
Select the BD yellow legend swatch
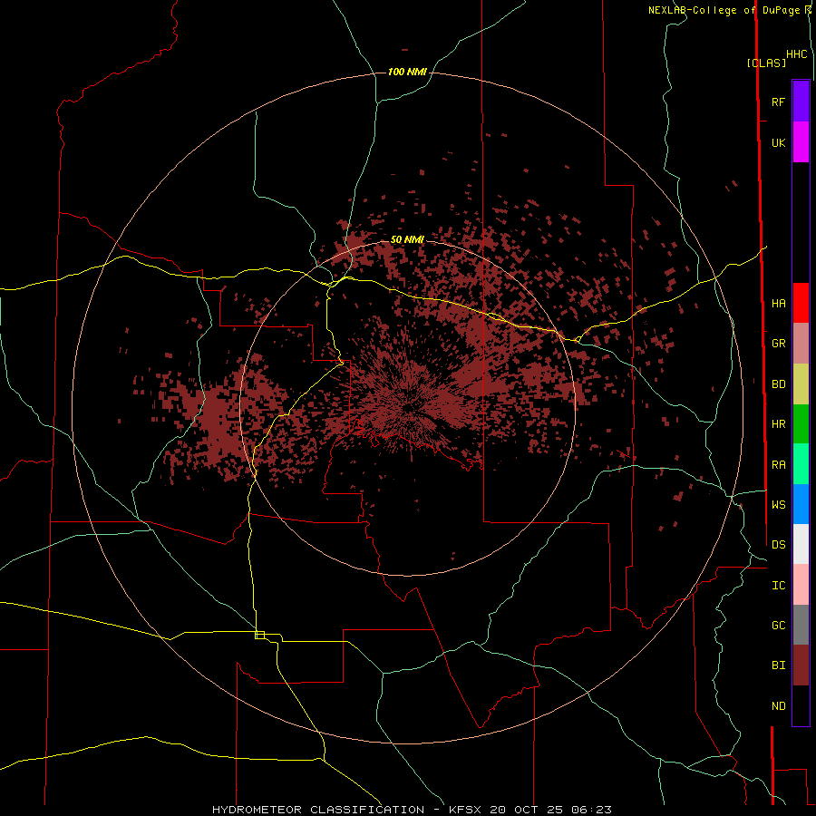click(801, 384)
